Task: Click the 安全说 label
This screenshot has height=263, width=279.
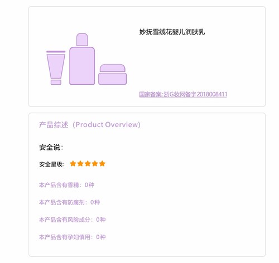Action: click(x=51, y=148)
